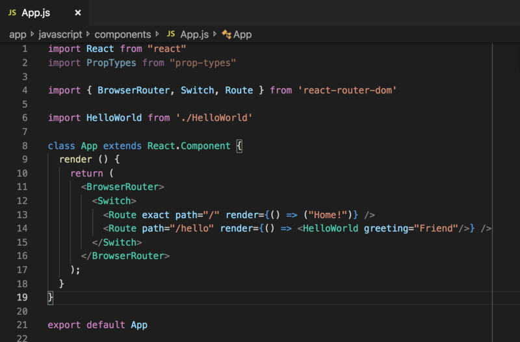Click the 'PropTypes' identifier on line 2

111,63
